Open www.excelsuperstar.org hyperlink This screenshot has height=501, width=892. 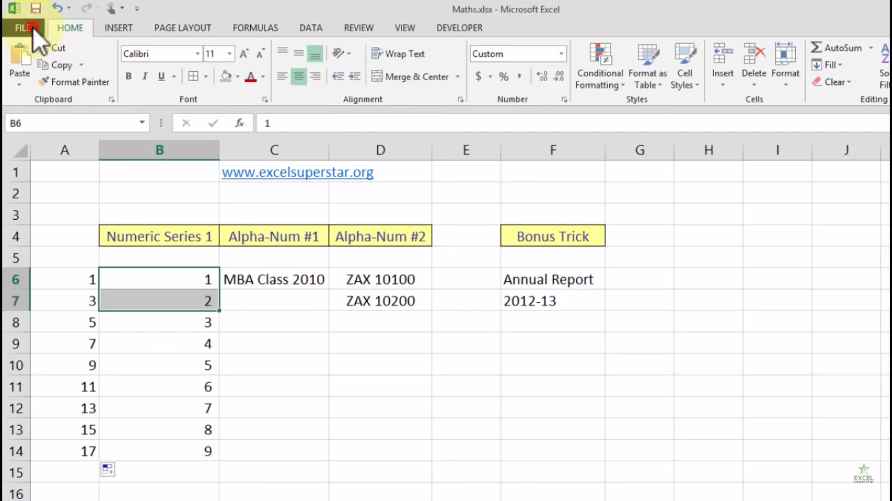[x=298, y=172]
